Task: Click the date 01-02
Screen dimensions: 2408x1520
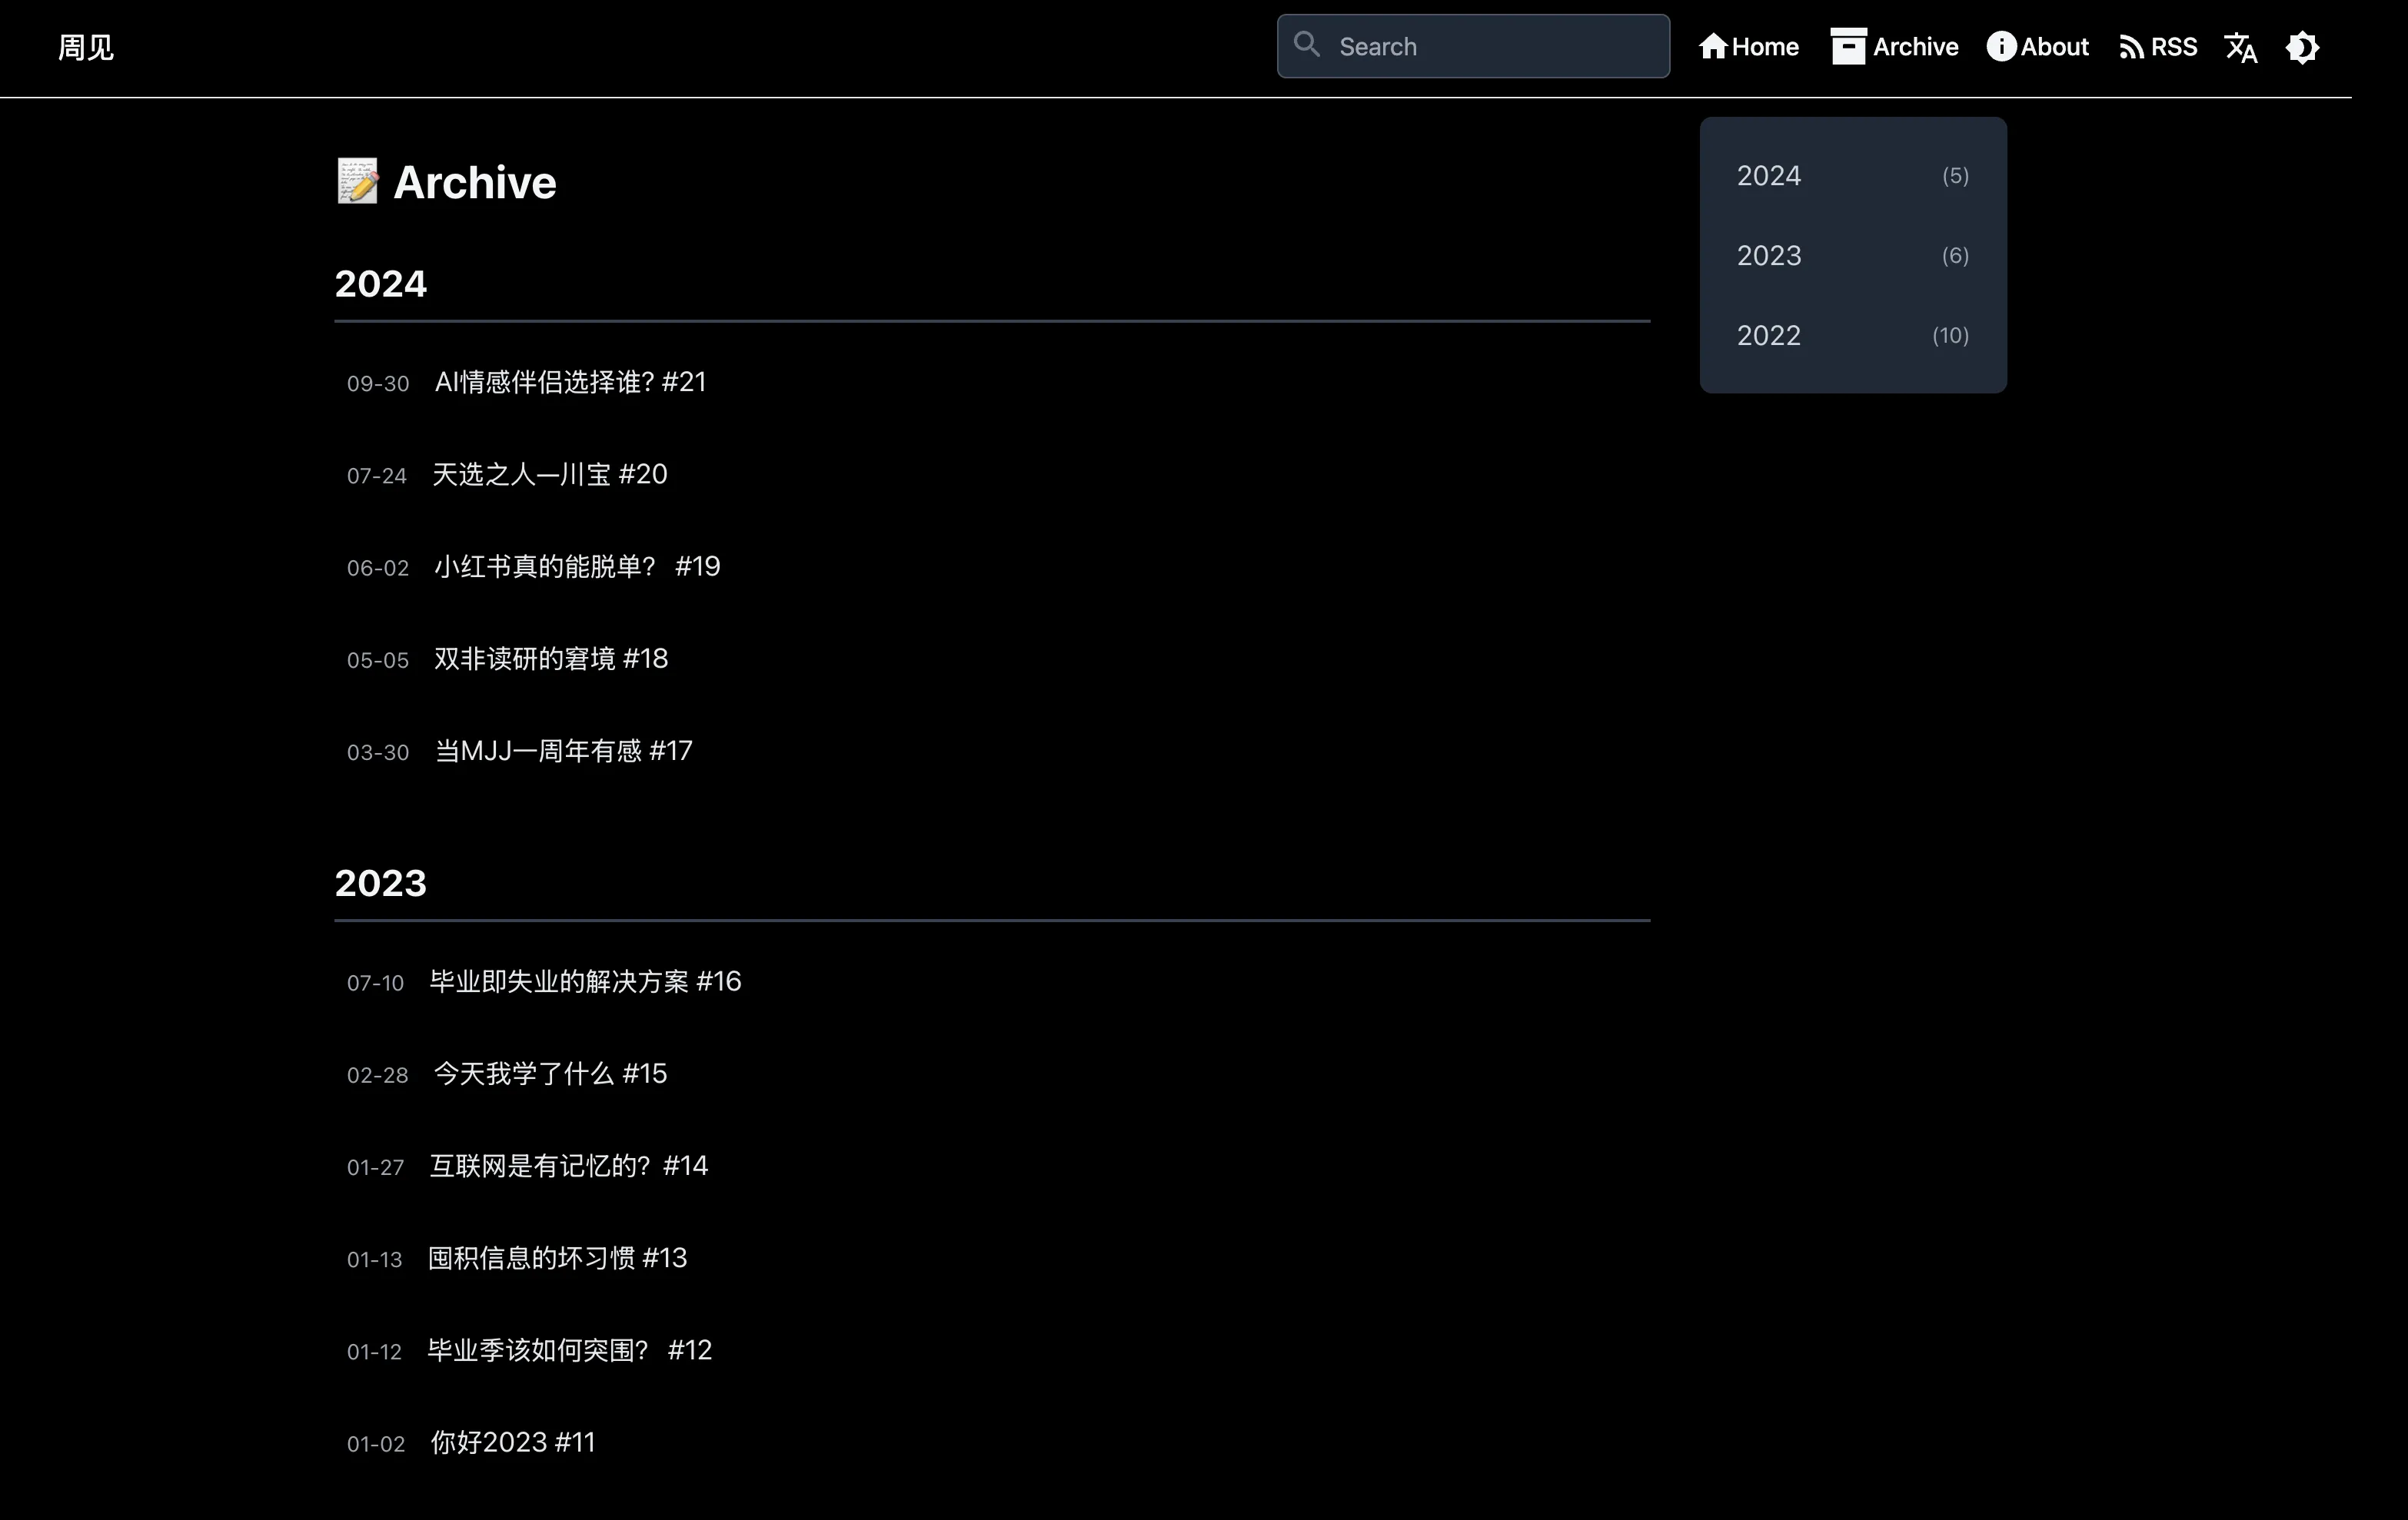Action: 376,1444
